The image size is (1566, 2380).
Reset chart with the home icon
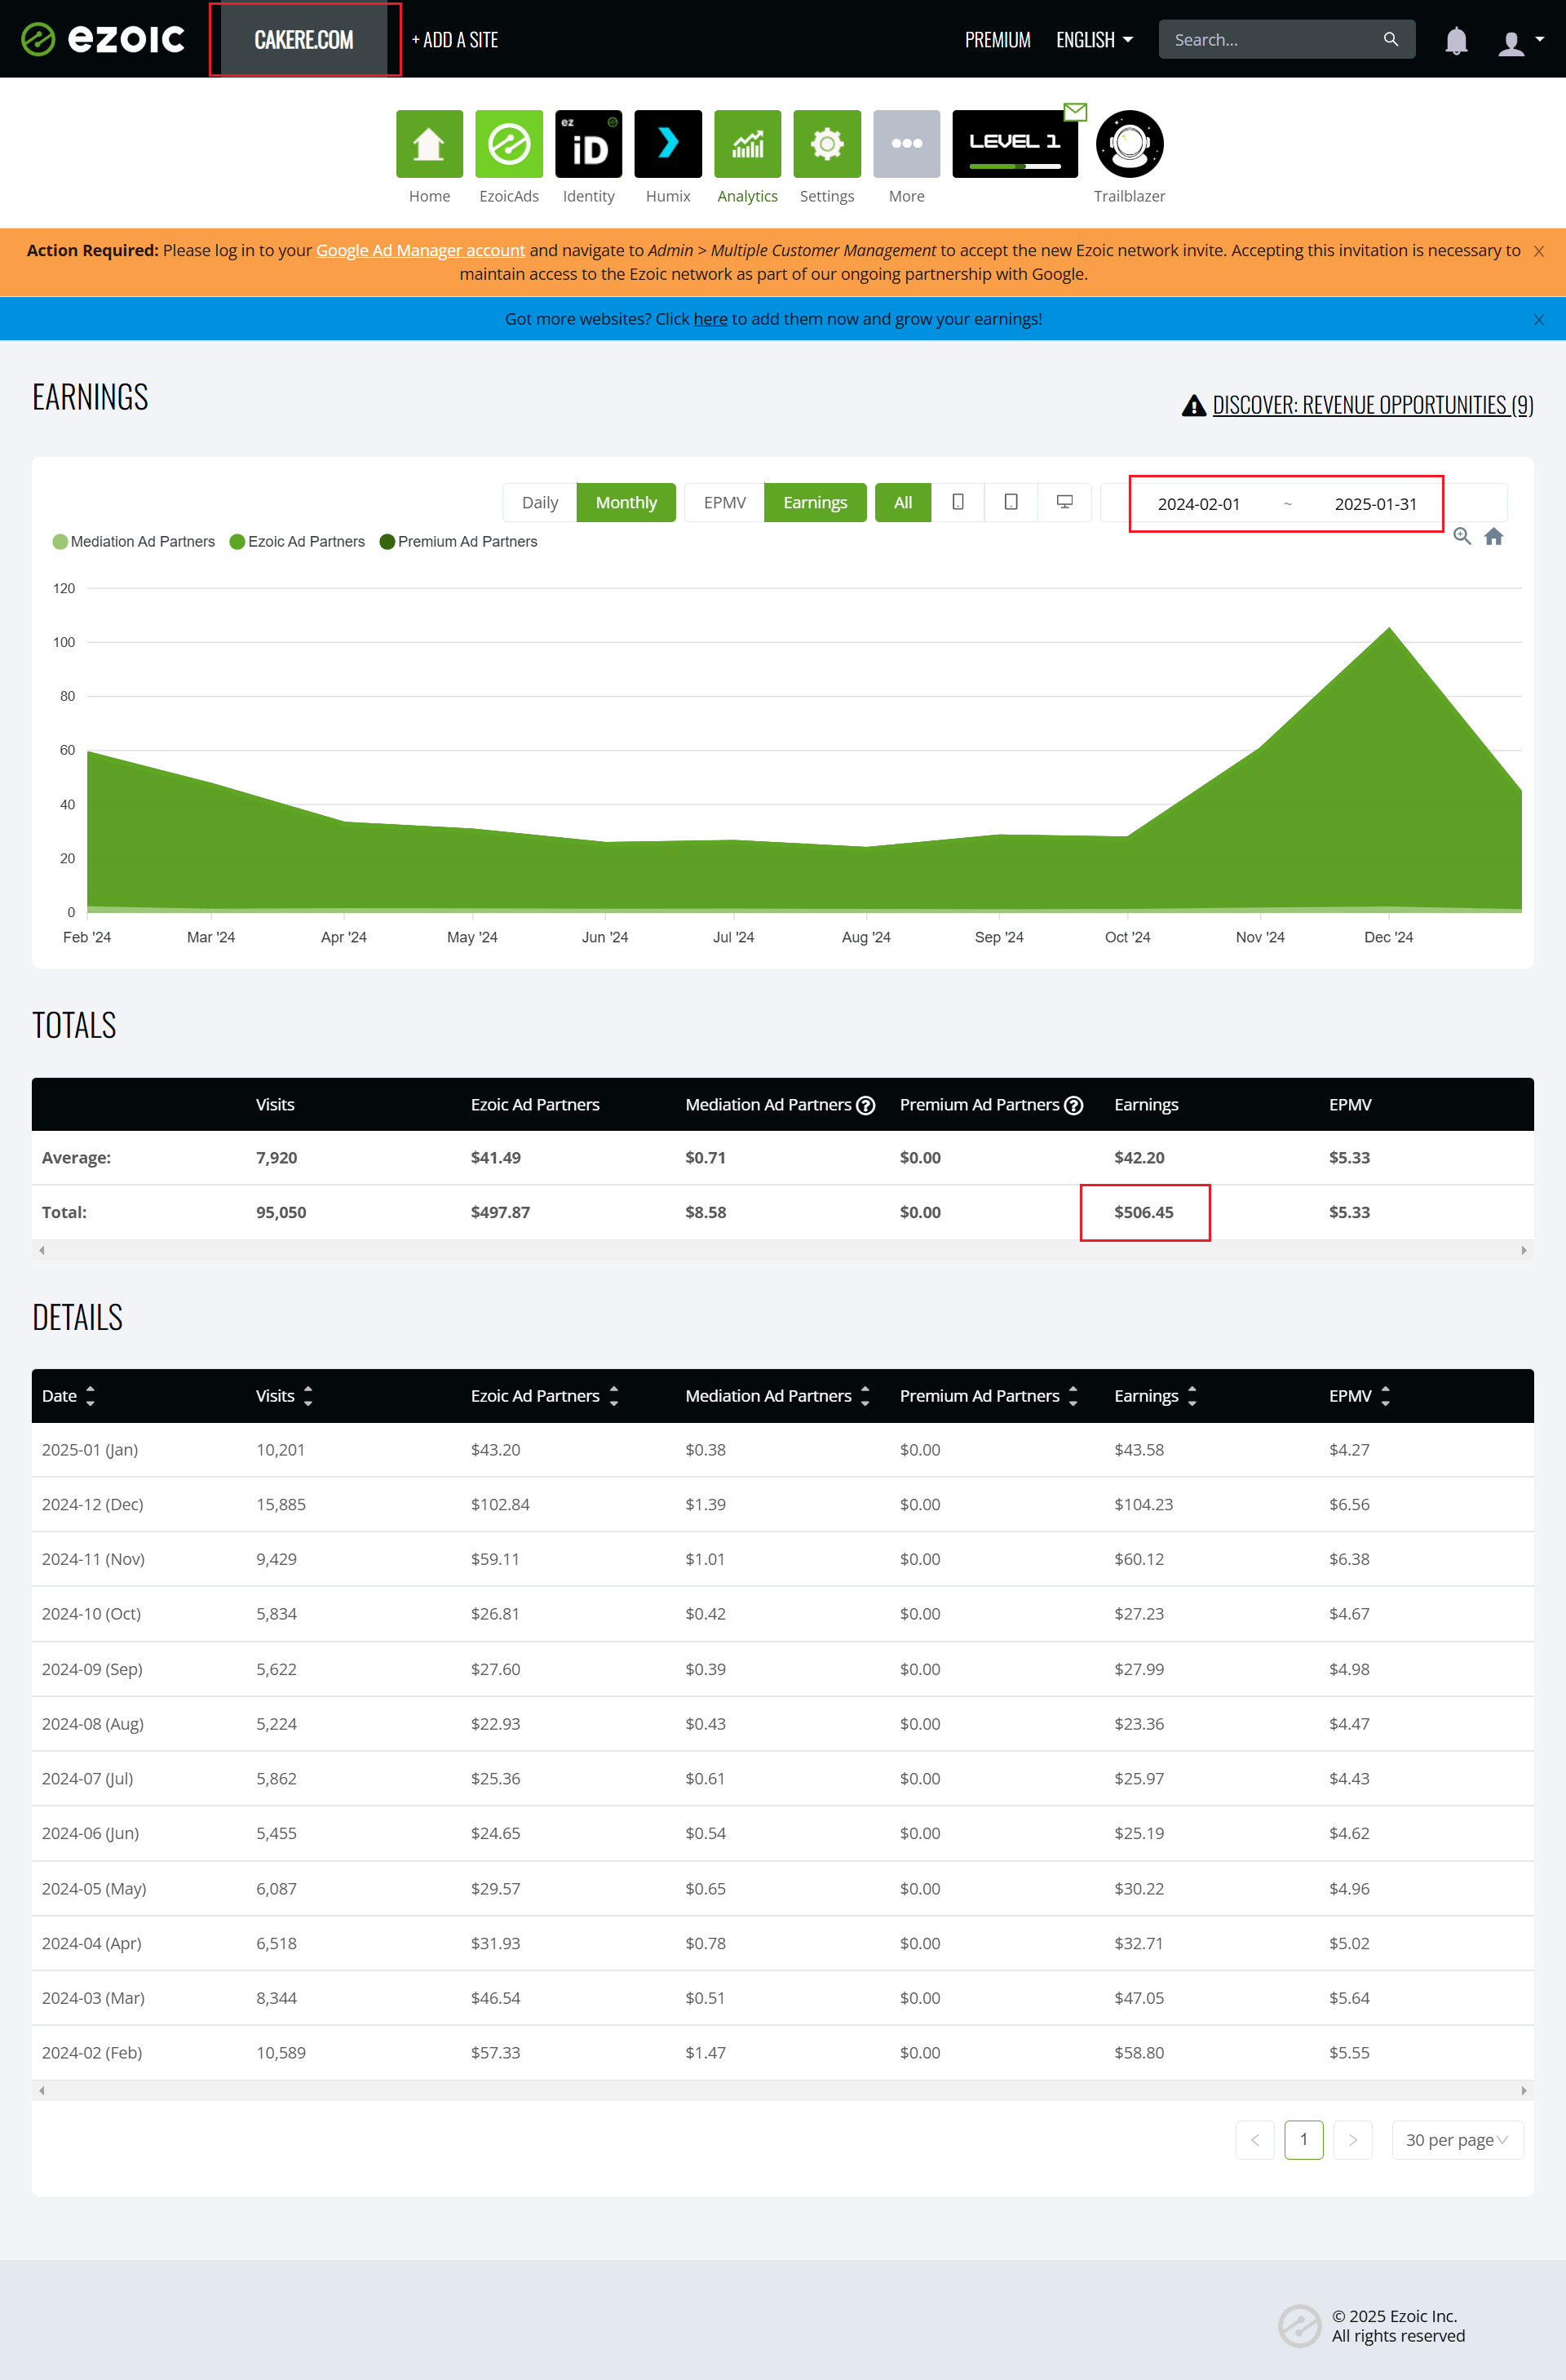pyautogui.click(x=1493, y=537)
